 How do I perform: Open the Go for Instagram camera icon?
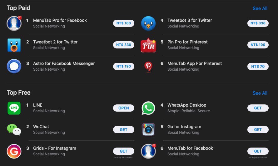click(148, 129)
